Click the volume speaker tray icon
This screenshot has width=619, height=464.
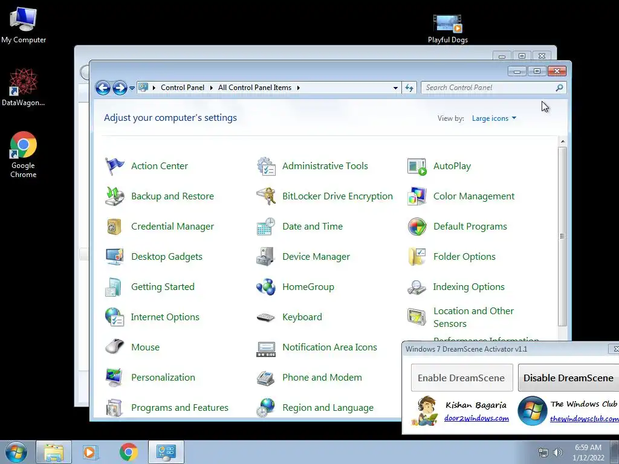pos(558,453)
